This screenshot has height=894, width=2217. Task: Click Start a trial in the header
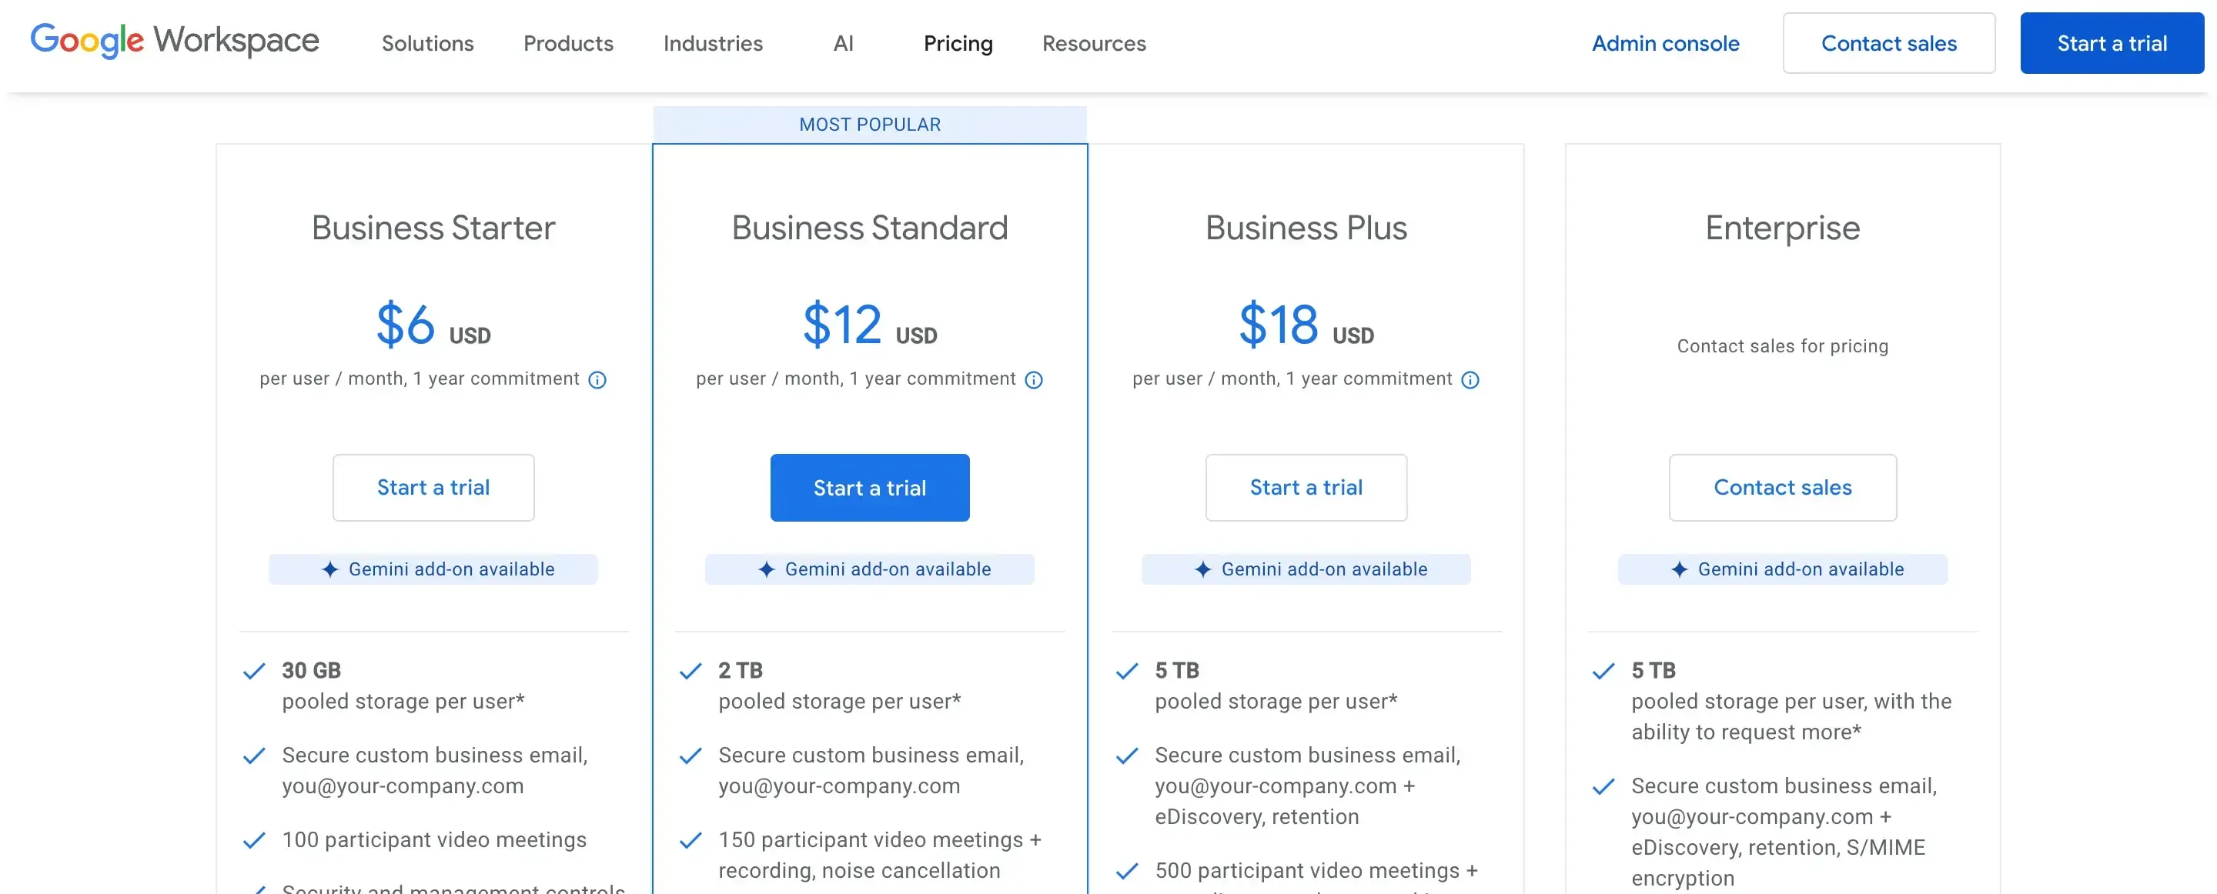pyautogui.click(x=2112, y=43)
